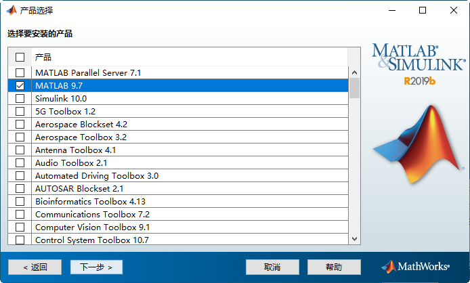Viewport: 470px width, 283px height.
Task: Uncheck the MATLAB 9.7 checkbox
Action: click(x=20, y=86)
